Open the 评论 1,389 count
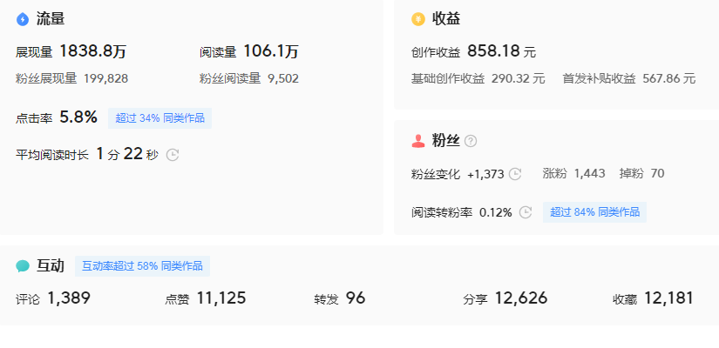 (68, 299)
